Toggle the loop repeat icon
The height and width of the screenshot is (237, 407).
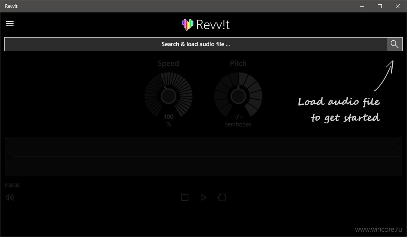pos(222,197)
